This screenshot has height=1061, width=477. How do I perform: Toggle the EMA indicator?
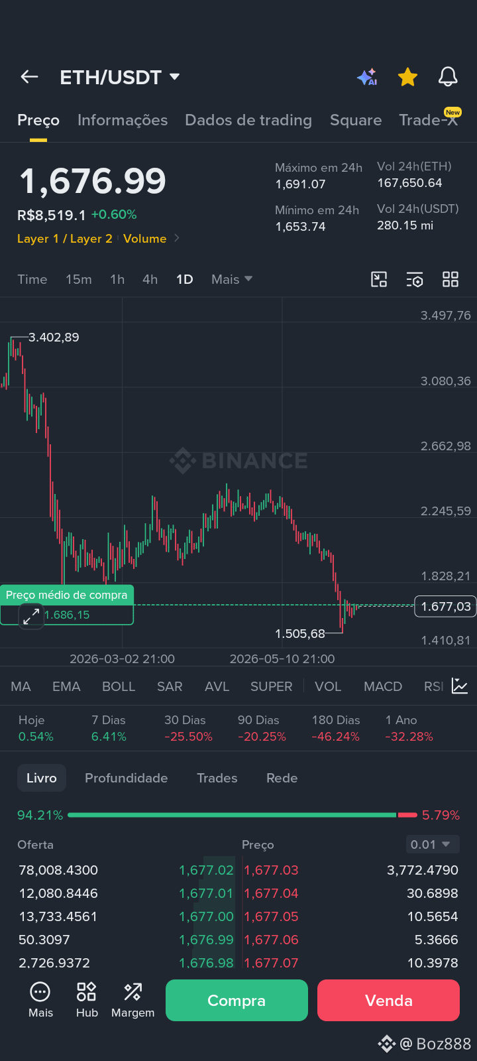[66, 686]
